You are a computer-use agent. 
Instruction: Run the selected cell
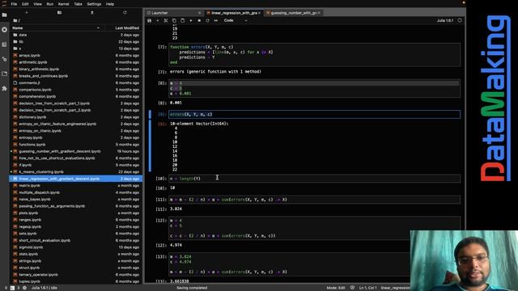coord(191,20)
